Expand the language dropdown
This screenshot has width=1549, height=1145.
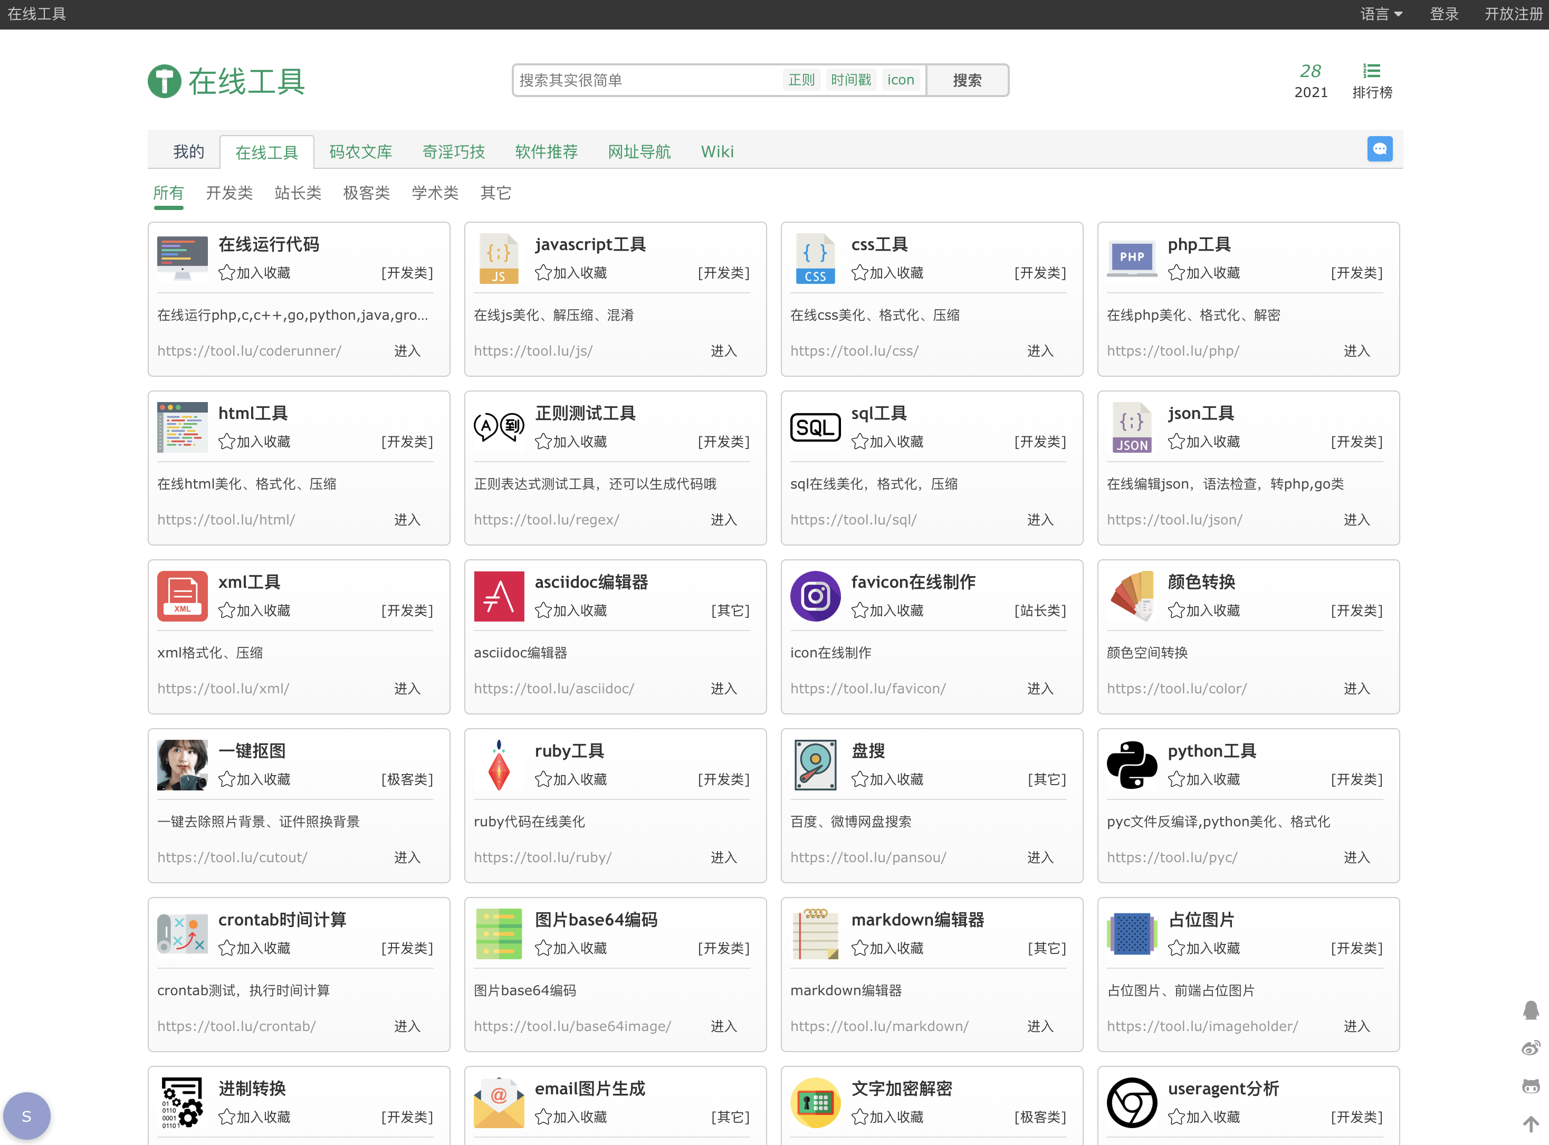coord(1381,14)
